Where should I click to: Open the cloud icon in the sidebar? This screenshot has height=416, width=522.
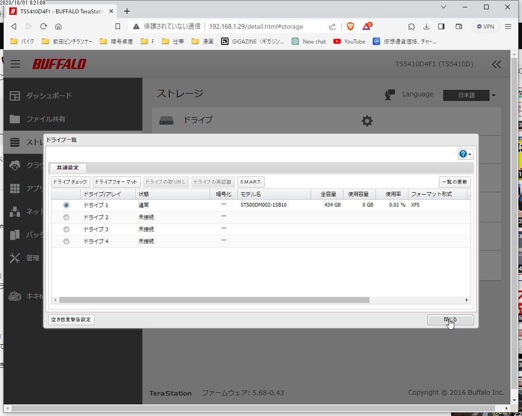[x=15, y=165]
